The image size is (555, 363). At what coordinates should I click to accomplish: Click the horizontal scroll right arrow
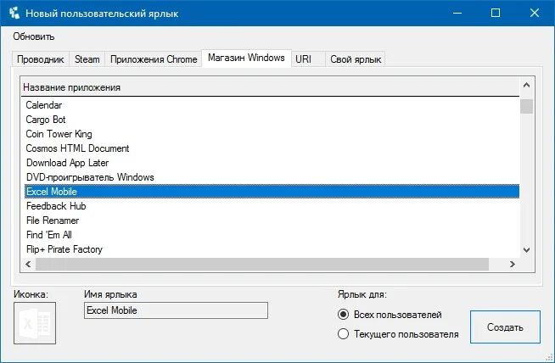click(x=513, y=264)
